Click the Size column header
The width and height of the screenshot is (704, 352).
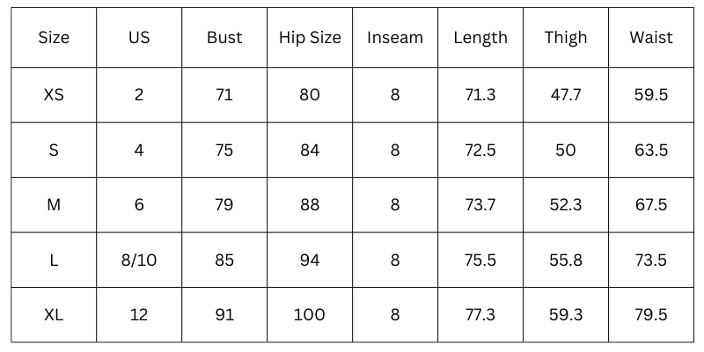[54, 38]
